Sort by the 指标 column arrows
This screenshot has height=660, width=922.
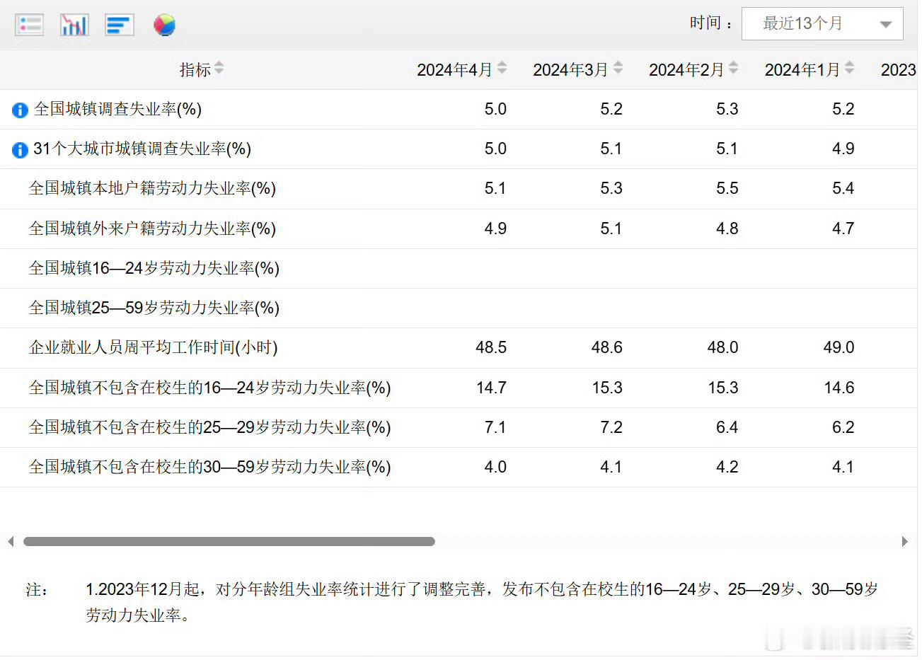[x=219, y=68]
